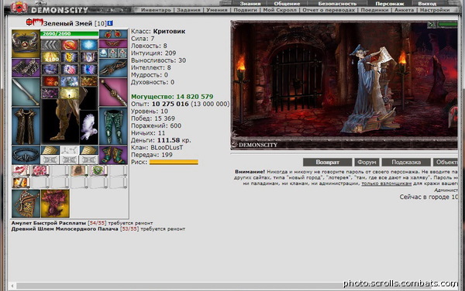Click the Возврат button

coord(327,163)
